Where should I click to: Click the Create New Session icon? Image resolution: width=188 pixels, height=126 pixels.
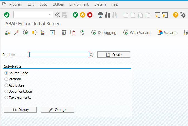coord(158,15)
